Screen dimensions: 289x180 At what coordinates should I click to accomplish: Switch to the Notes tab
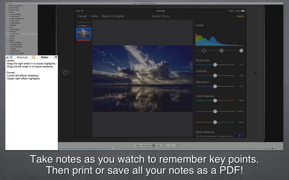click(44, 57)
